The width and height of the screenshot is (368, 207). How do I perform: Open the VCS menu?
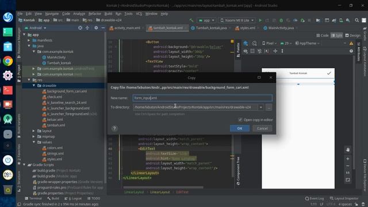coord(139,14)
